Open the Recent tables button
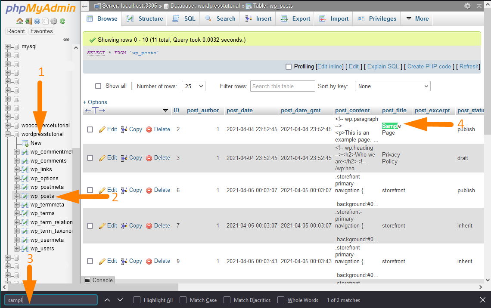 [16, 31]
